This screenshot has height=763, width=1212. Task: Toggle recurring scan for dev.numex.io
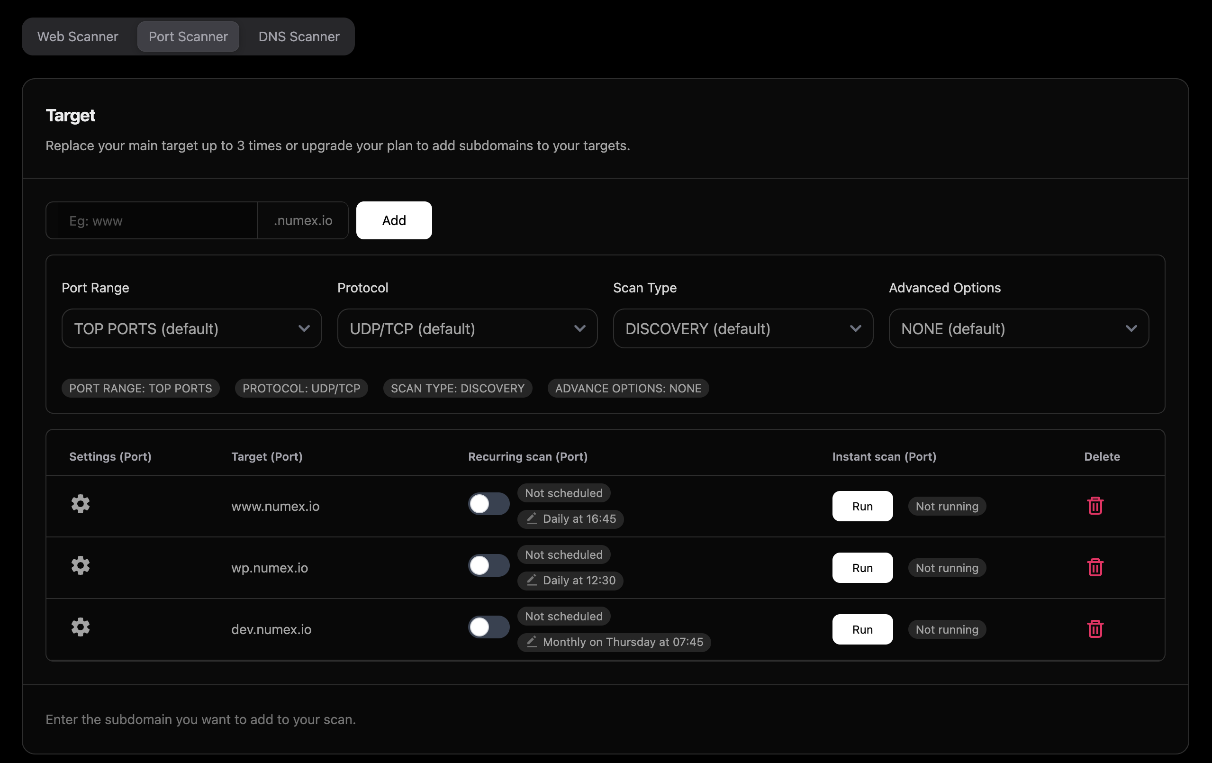click(x=488, y=627)
